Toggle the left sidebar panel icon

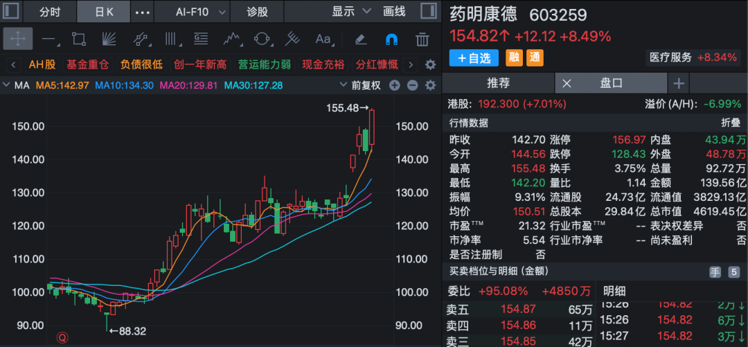coord(12,12)
